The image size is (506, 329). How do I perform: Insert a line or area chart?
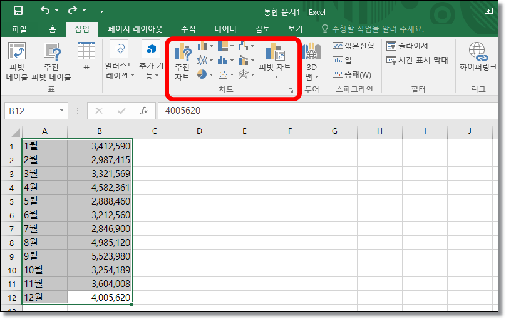click(205, 60)
